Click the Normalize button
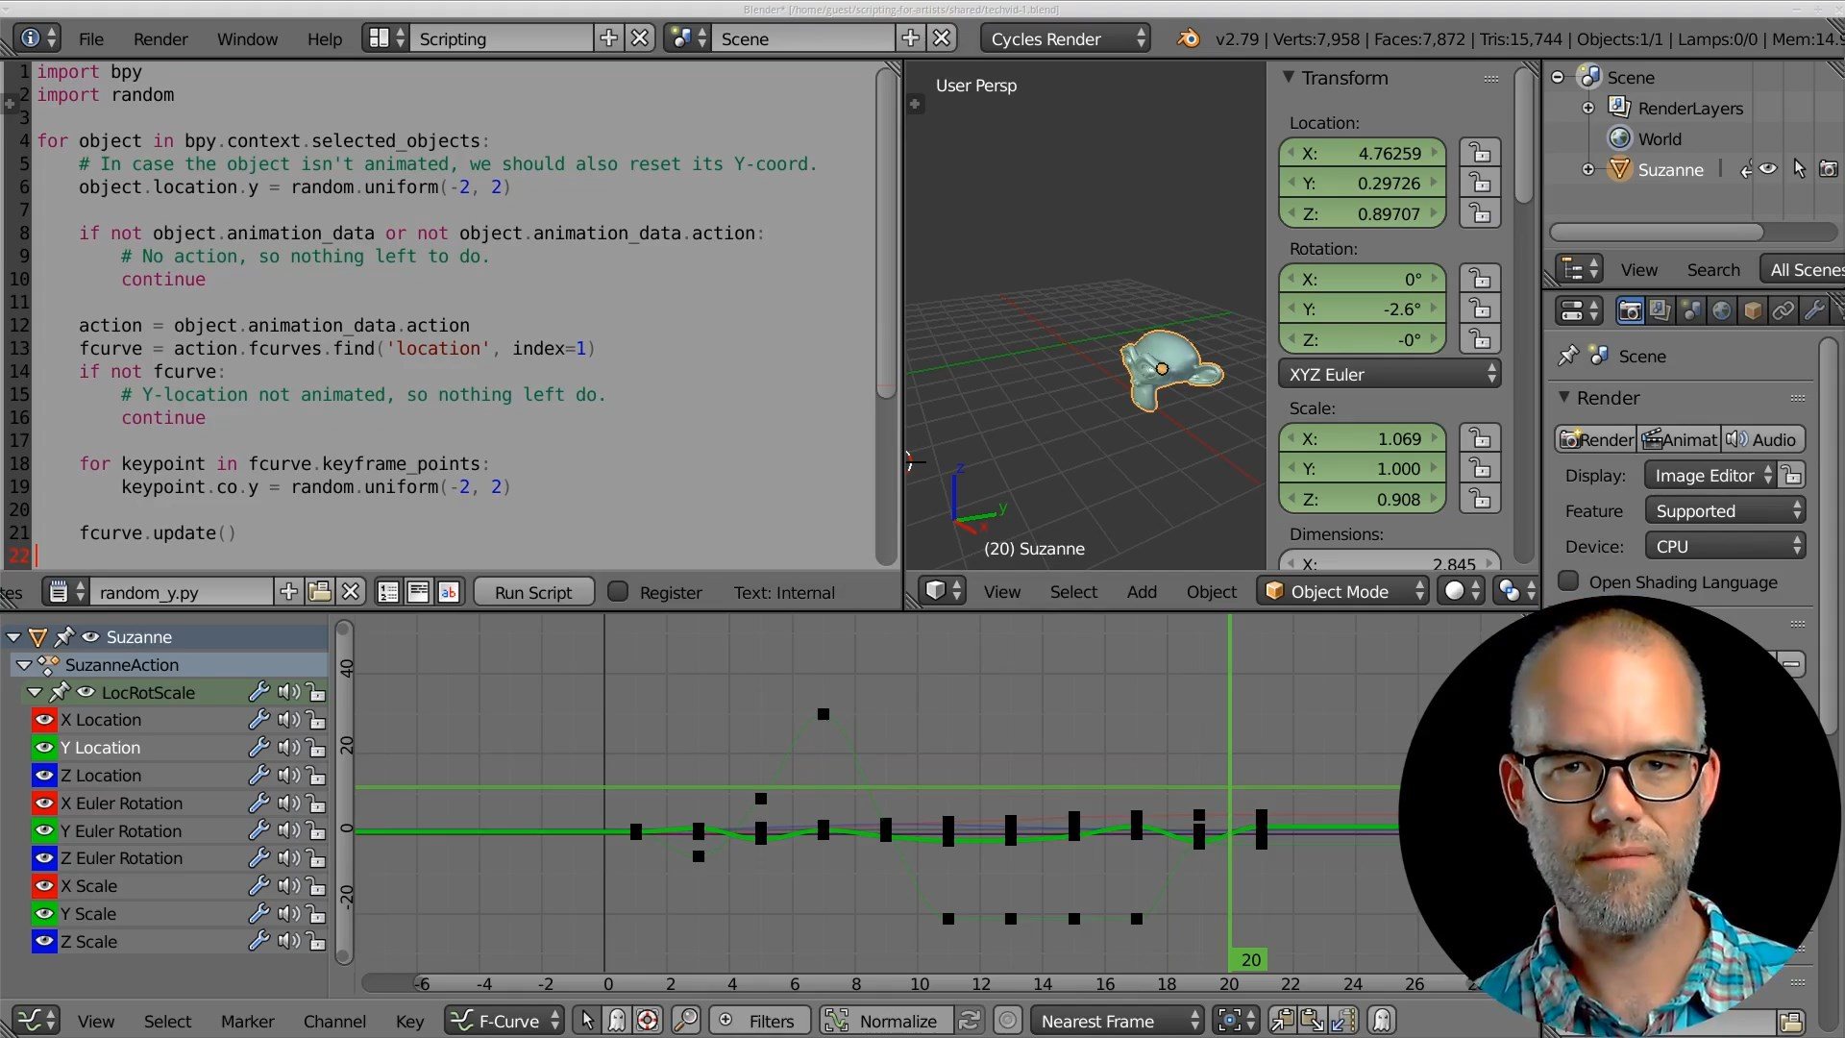The width and height of the screenshot is (1845, 1038). [x=898, y=1021]
